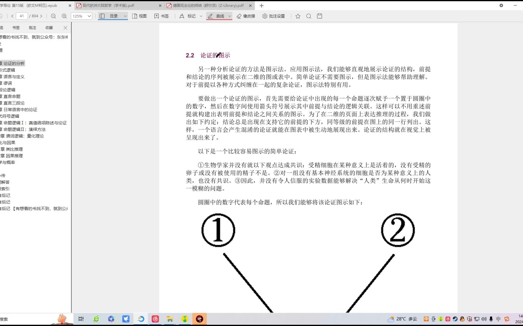The width and height of the screenshot is (523, 326).
Task: Switch sidebar to 收藏 tab
Action: tap(49, 27)
